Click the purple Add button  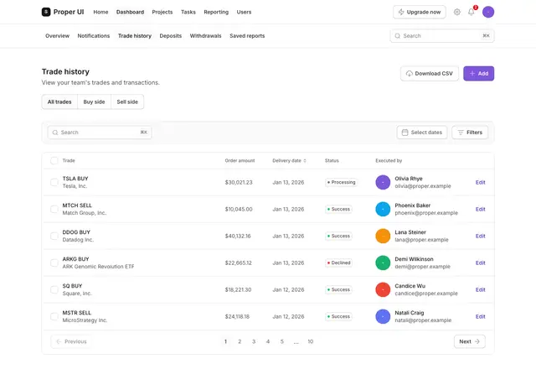coord(478,74)
